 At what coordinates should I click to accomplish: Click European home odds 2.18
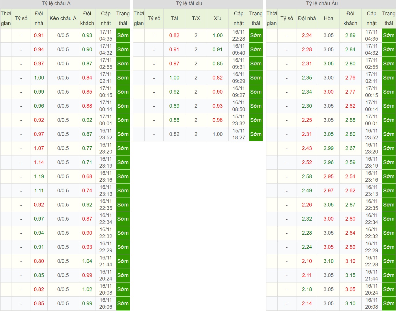(x=307, y=289)
